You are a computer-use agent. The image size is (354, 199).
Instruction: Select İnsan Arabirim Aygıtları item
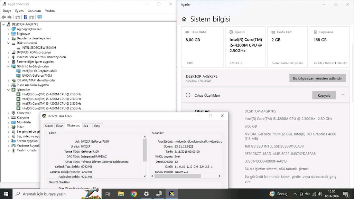(x=33, y=85)
